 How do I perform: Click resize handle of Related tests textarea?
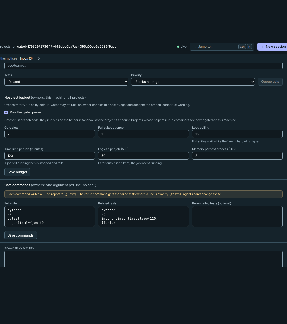[x=187, y=225]
